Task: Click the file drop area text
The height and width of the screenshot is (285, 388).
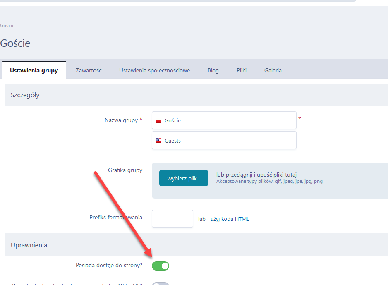Action: (x=256, y=175)
